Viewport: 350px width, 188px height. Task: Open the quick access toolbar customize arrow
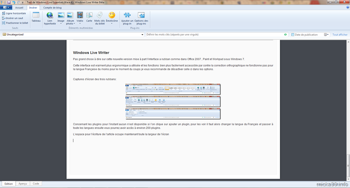coord(23,2)
